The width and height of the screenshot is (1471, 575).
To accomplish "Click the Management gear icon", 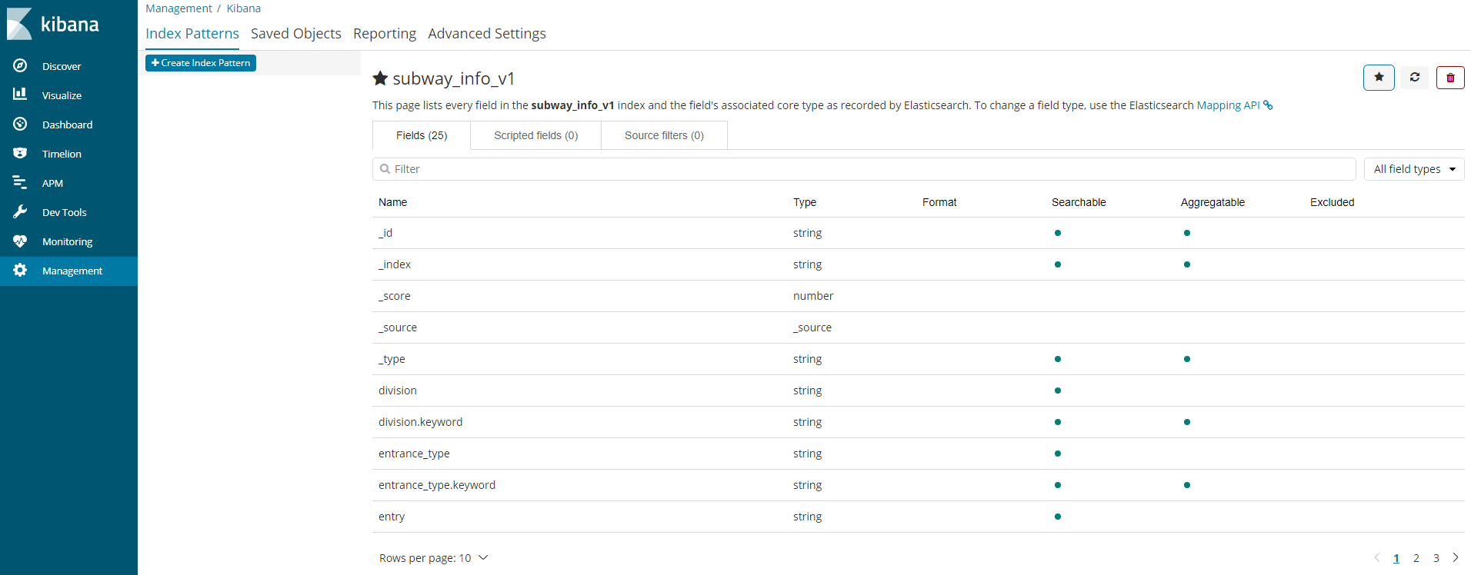I will pyautogui.click(x=20, y=270).
